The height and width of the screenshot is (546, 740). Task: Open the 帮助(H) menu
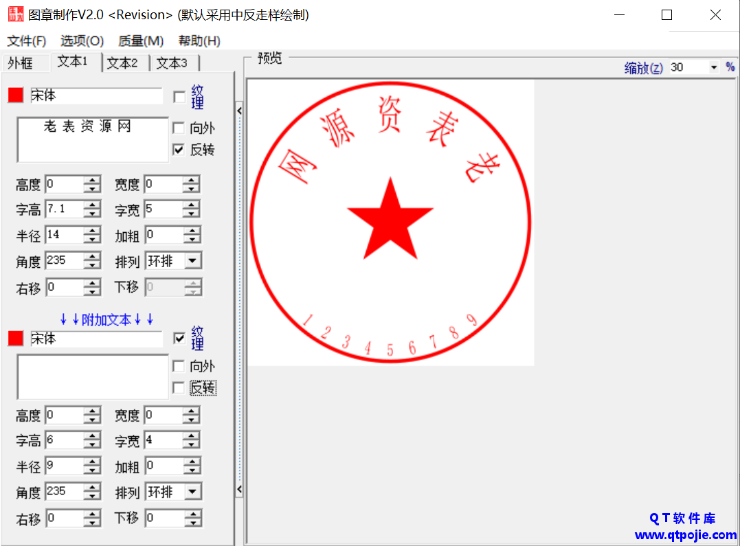click(x=199, y=41)
